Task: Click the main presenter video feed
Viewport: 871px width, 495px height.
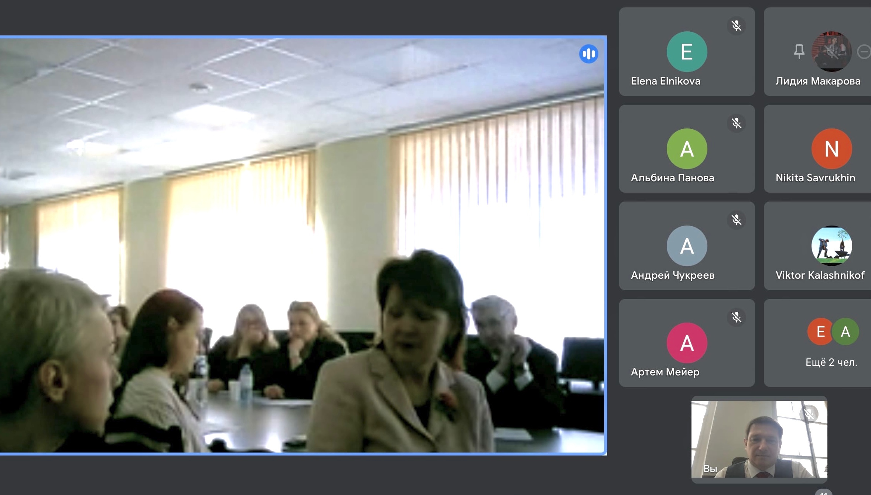Action: (x=303, y=245)
